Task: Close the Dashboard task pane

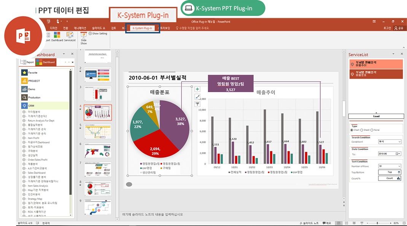Action: point(72,54)
